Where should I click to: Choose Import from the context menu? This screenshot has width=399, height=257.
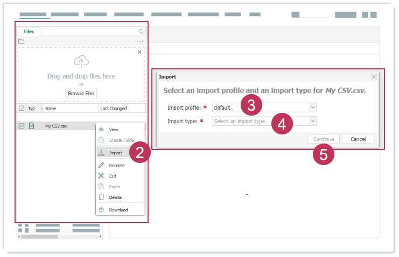click(x=115, y=153)
